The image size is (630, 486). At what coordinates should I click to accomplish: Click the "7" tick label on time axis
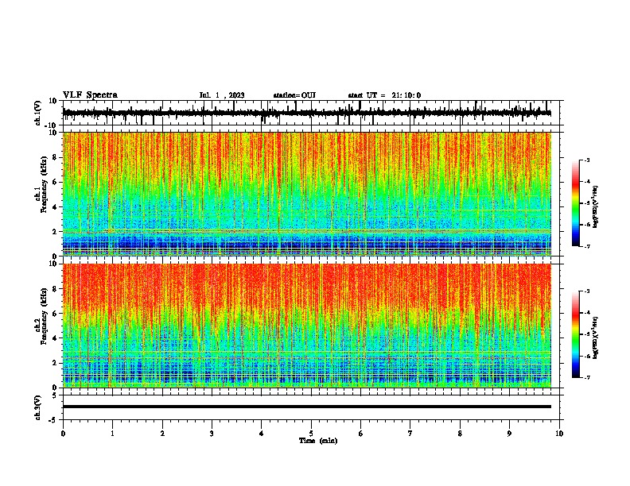(x=410, y=434)
